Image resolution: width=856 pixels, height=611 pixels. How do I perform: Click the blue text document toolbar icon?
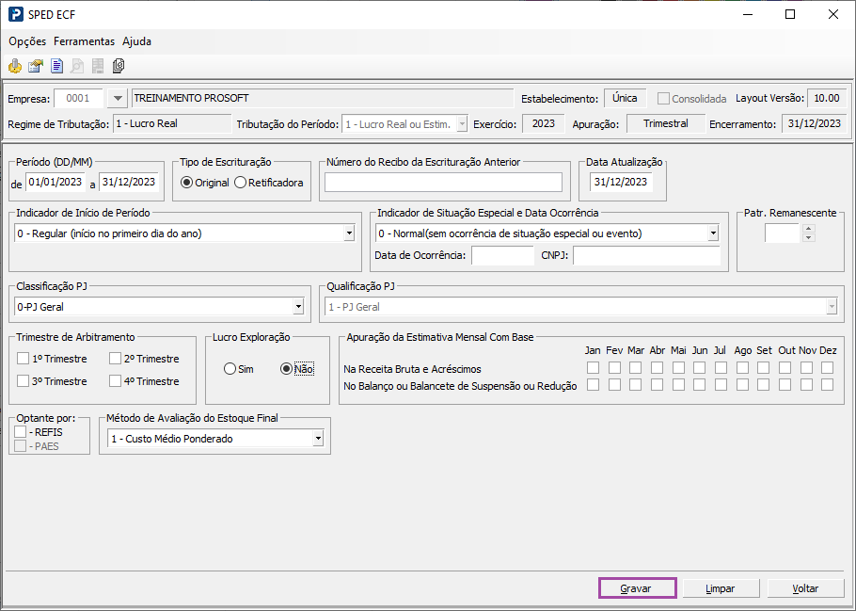(56, 66)
